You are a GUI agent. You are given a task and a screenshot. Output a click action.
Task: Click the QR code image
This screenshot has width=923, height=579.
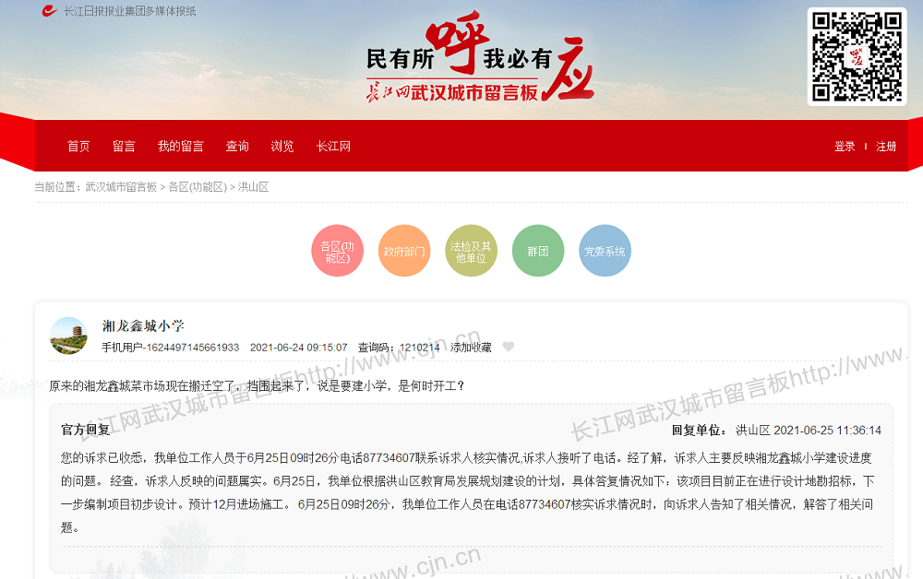point(857,56)
